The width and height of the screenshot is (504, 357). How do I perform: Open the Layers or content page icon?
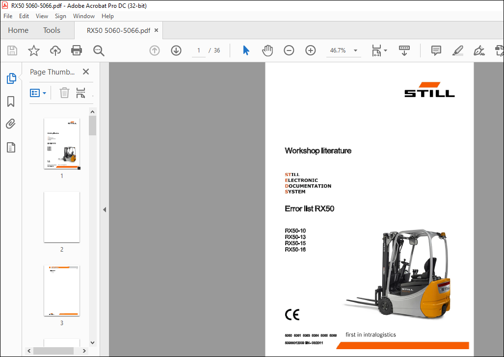pos(11,148)
